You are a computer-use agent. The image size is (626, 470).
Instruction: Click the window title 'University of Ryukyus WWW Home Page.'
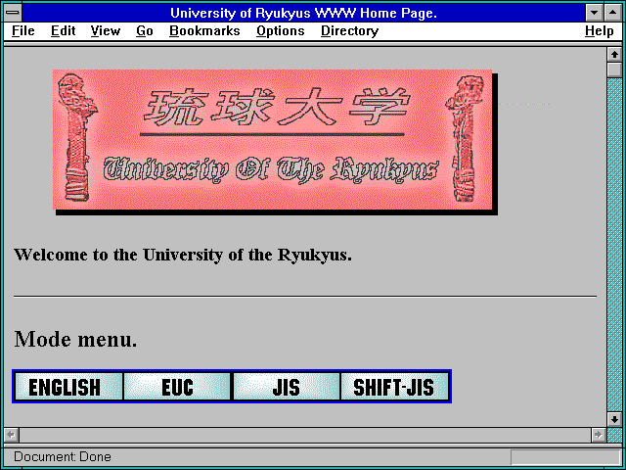(303, 13)
